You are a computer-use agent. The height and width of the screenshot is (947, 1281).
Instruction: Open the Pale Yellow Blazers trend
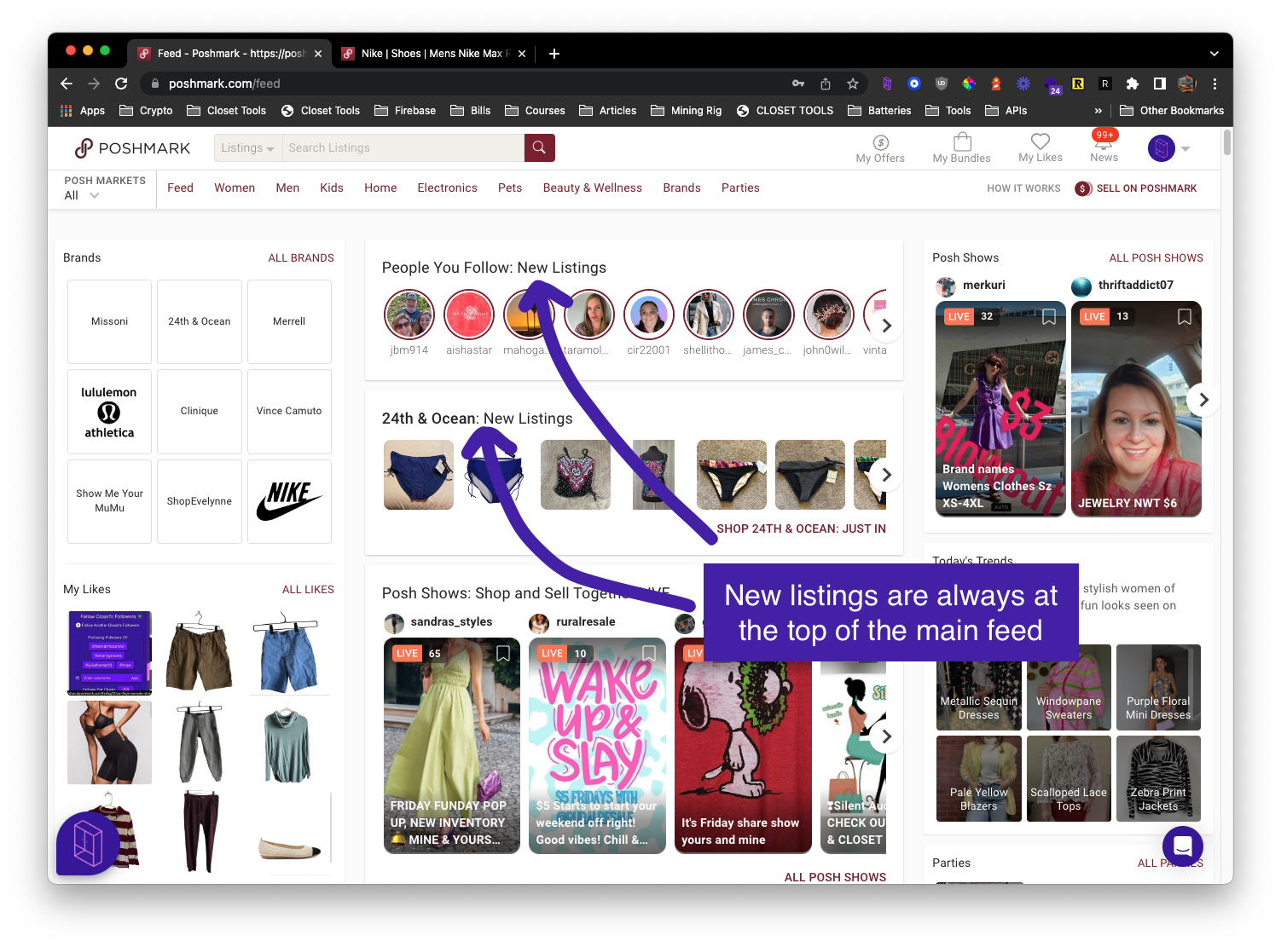978,779
